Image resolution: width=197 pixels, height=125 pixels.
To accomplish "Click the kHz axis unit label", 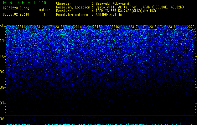I will click(x=3, y=25).
